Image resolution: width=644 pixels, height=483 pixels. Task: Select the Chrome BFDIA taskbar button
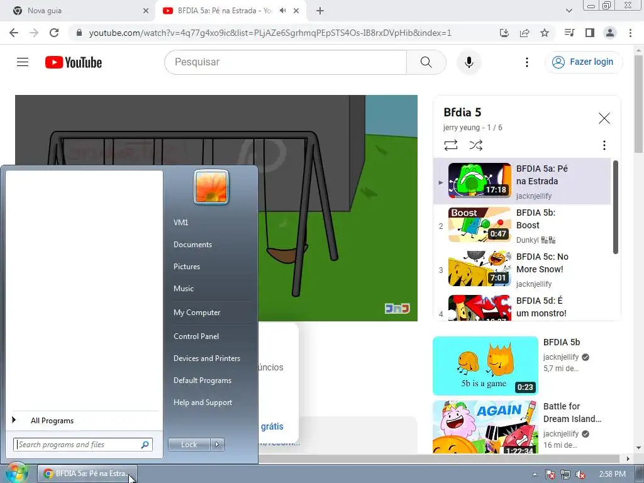pos(87,474)
